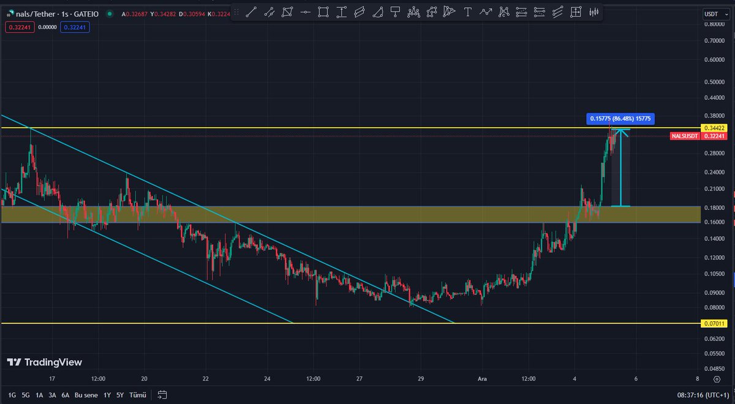Set range to 5Y
Viewport: 735px width, 404px height.
click(120, 395)
